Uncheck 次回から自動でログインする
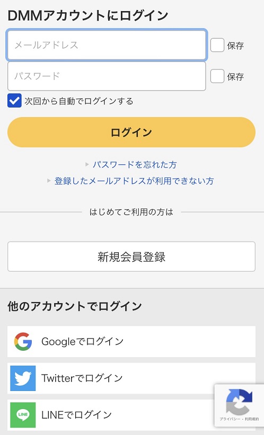Viewport: 264px width, 435px height. click(x=14, y=101)
